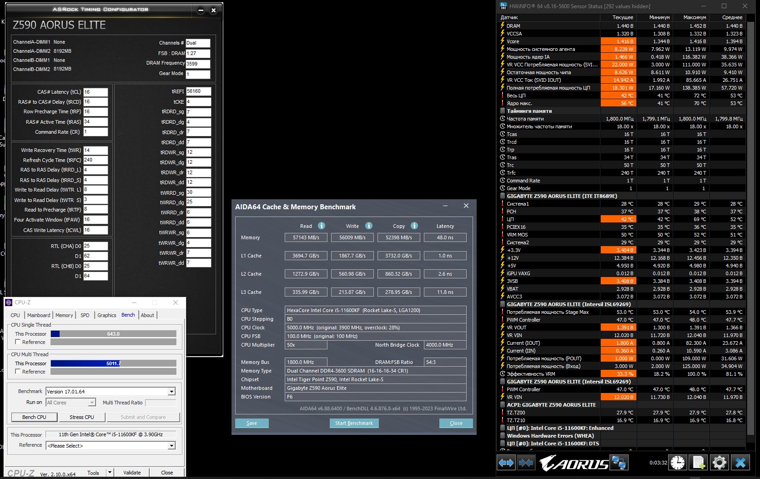This screenshot has height=479, width=760.
Task: Open the Reference processor dropdown in CPU-Z
Action: coord(171,446)
